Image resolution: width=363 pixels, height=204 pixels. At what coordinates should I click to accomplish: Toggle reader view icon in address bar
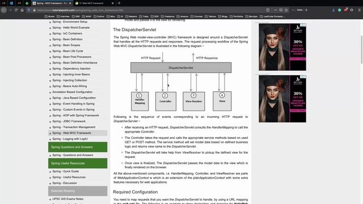(268, 10)
